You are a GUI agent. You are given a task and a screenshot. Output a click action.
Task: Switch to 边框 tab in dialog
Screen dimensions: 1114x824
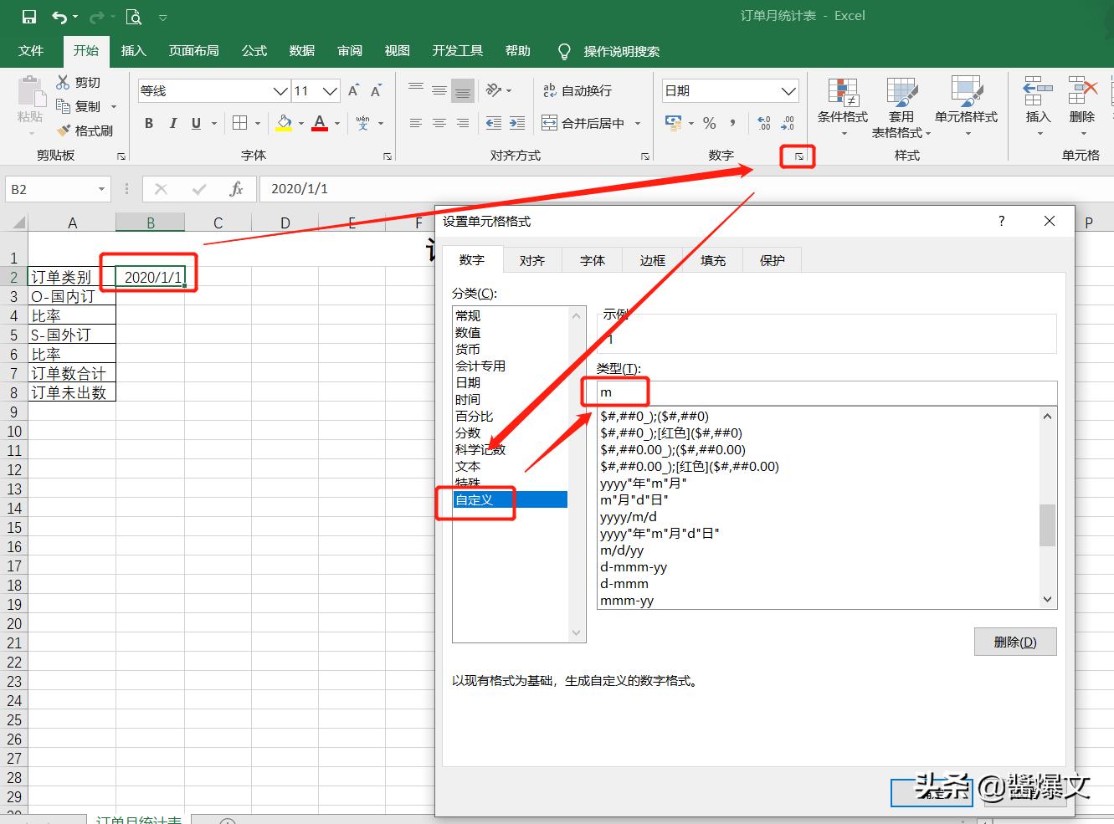pos(653,260)
